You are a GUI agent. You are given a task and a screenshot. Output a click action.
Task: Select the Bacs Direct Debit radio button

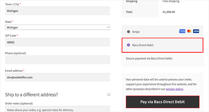point(128,45)
